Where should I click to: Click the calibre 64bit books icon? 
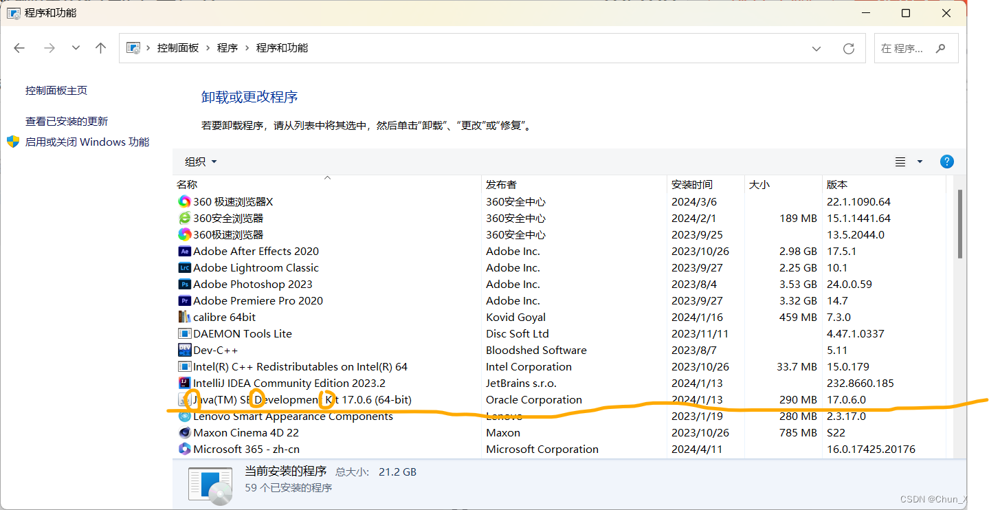click(184, 318)
